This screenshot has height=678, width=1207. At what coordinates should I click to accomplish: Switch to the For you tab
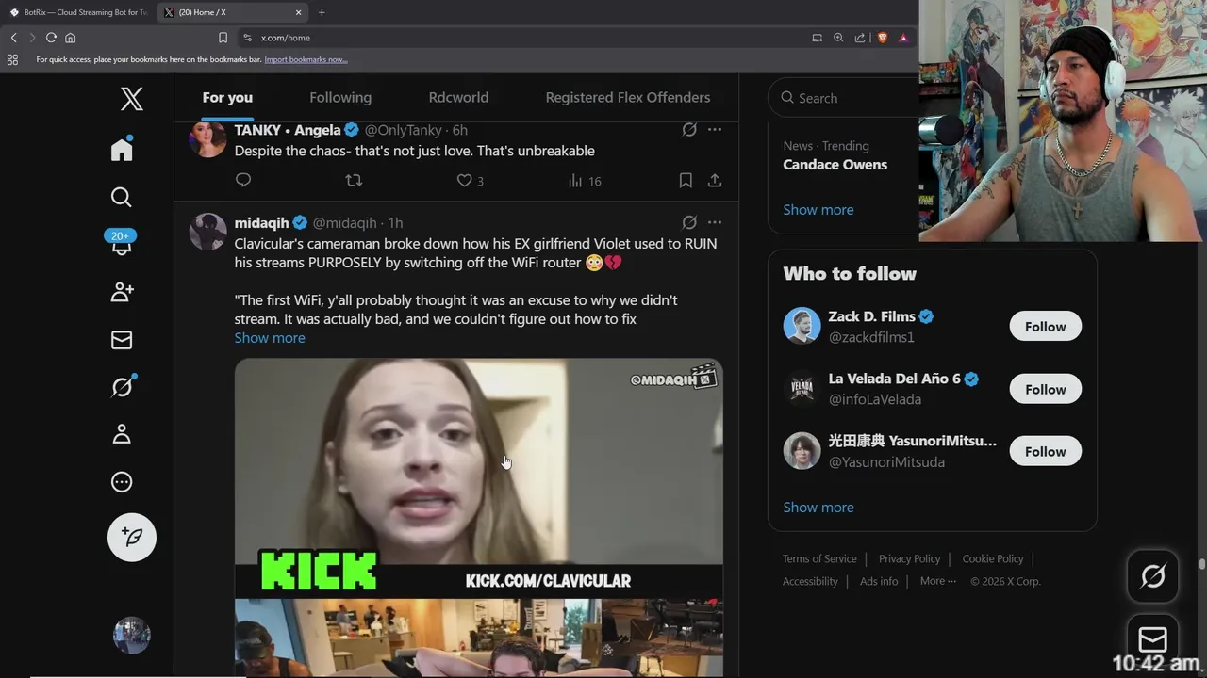[x=227, y=97]
